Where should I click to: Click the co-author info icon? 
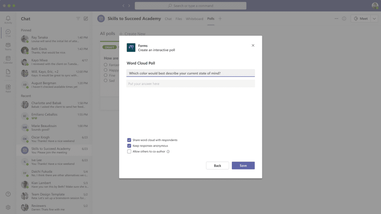click(168, 152)
